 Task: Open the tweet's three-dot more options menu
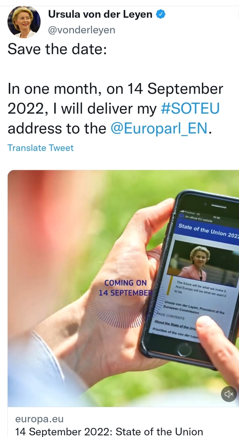pos(238,15)
